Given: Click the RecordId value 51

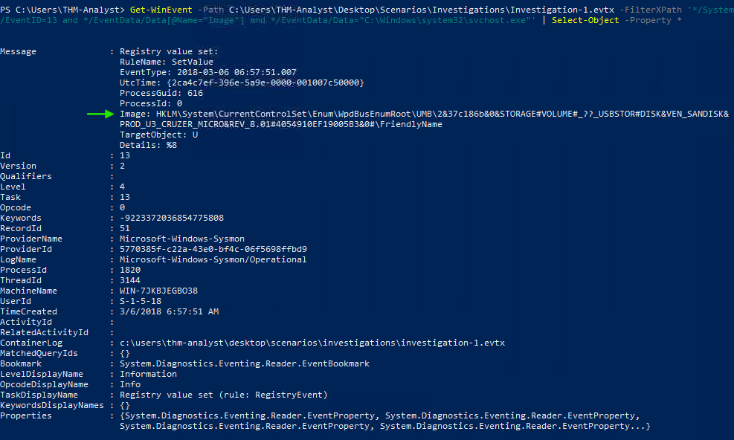Looking at the screenshot, I should 125,228.
